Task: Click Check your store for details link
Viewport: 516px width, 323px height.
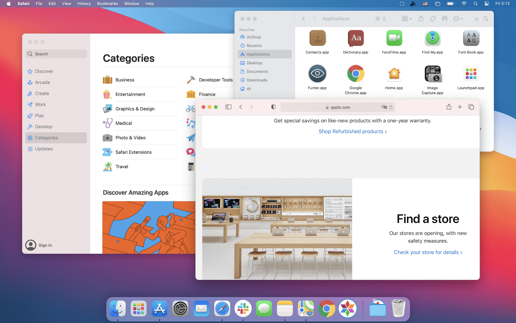Action: pyautogui.click(x=428, y=252)
